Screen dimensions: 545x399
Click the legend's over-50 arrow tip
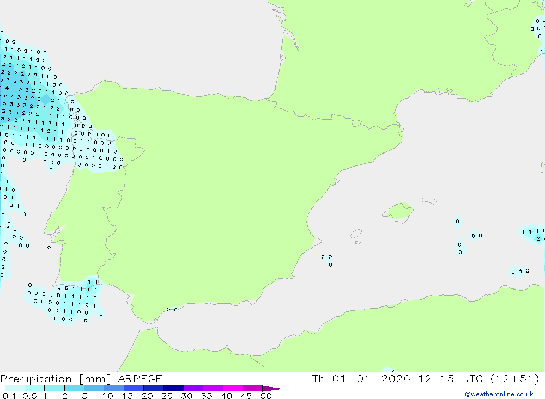point(272,388)
